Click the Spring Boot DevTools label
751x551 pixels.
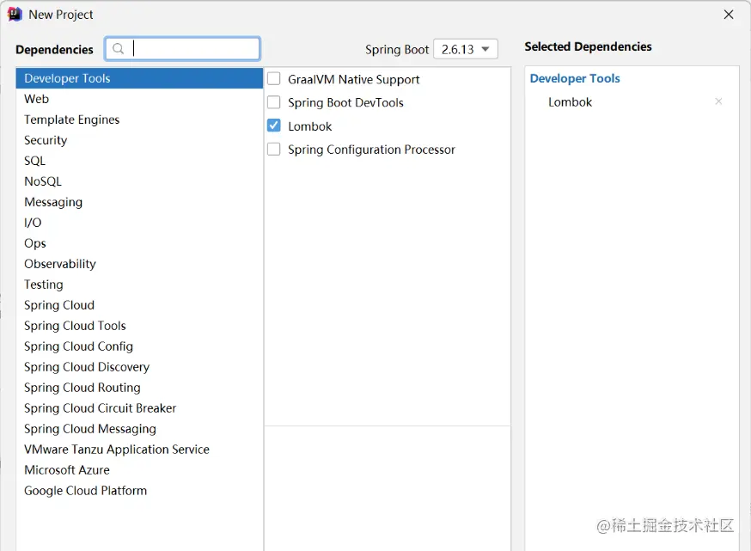pyautogui.click(x=345, y=102)
